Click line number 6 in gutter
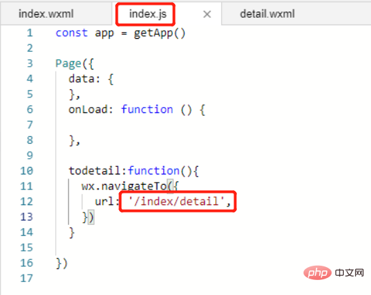 30,110
